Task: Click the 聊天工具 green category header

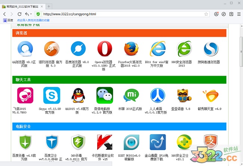Action: click(x=119, y=80)
